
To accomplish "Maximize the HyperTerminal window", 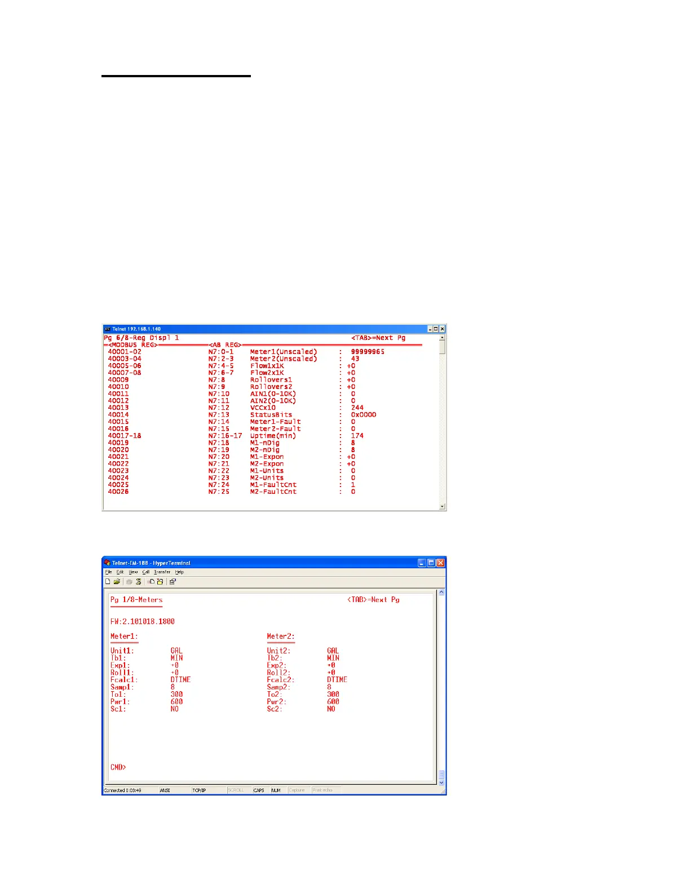I will [x=431, y=563].
